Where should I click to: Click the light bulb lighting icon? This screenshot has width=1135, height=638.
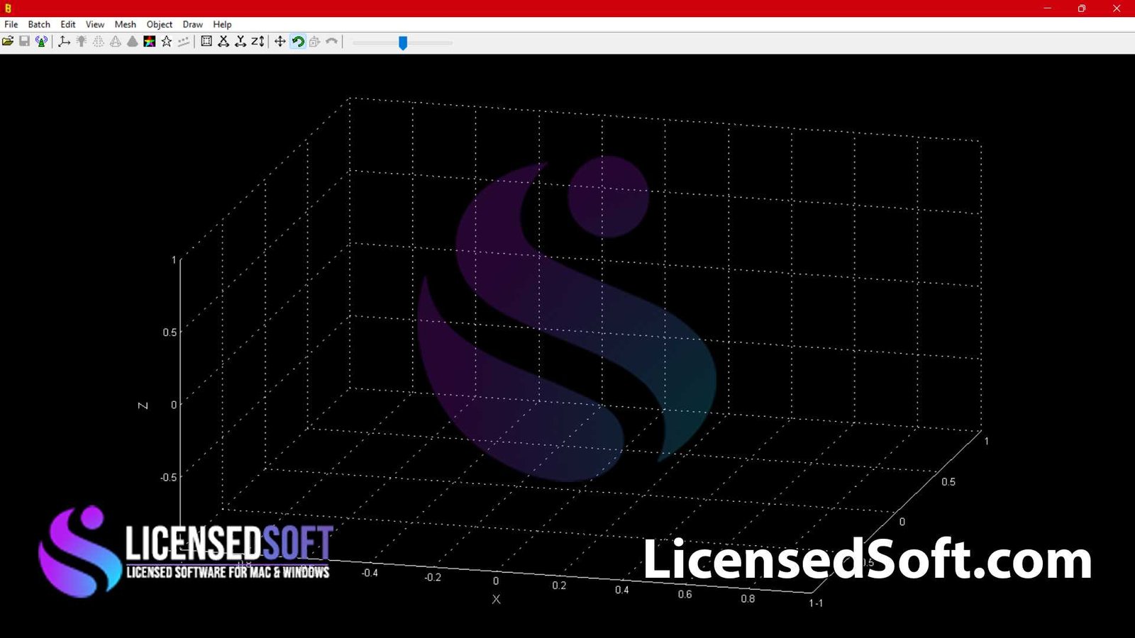click(x=82, y=42)
